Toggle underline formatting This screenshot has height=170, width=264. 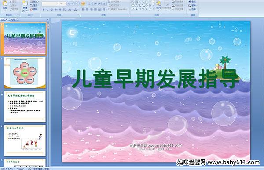51,10
